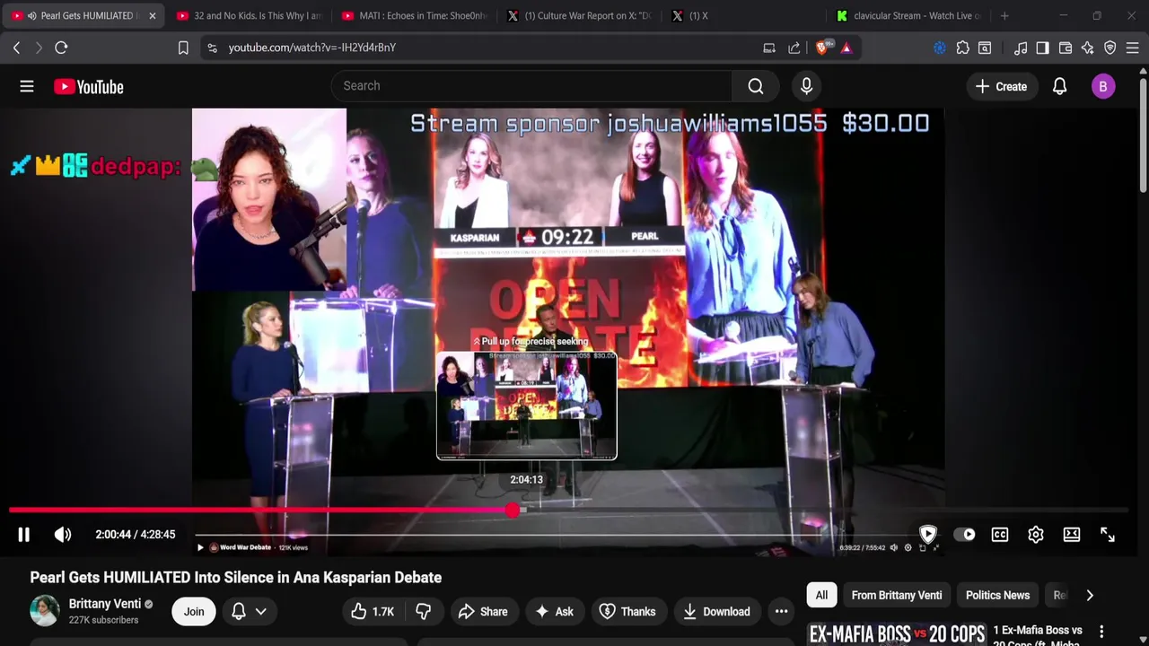Switch to the 32 and No Kids tab
The width and height of the screenshot is (1149, 646).
point(249,16)
